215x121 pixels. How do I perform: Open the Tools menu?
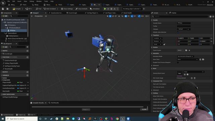[46, 1]
